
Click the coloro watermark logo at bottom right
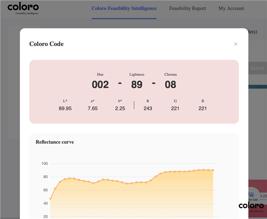(251, 207)
